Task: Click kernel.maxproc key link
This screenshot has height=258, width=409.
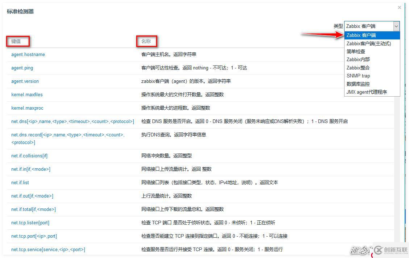Action: pyautogui.click(x=27, y=108)
